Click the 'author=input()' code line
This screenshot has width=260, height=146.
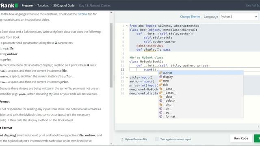coord(142,82)
